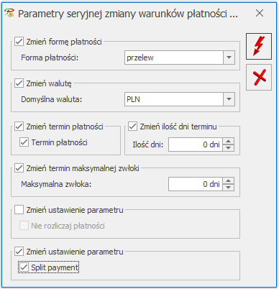This screenshot has width=279, height=289.
Task: Open the Forma płatności dropdown arrow
Action: click(229, 58)
